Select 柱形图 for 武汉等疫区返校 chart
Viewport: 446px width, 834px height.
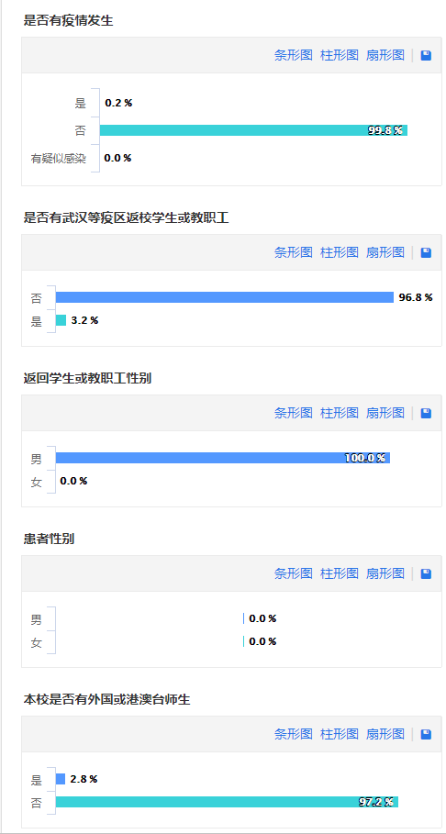click(339, 252)
